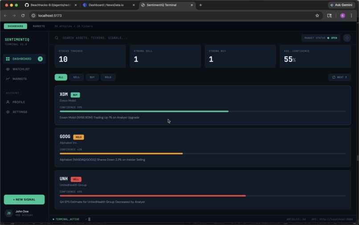Open the Markets trend-line icon
The height and width of the screenshot is (225, 359).
(x=8, y=79)
